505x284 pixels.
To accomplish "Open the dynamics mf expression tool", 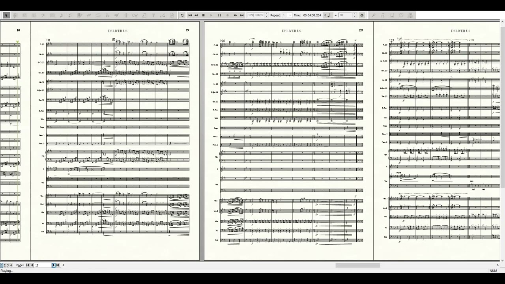I will 116,15.
